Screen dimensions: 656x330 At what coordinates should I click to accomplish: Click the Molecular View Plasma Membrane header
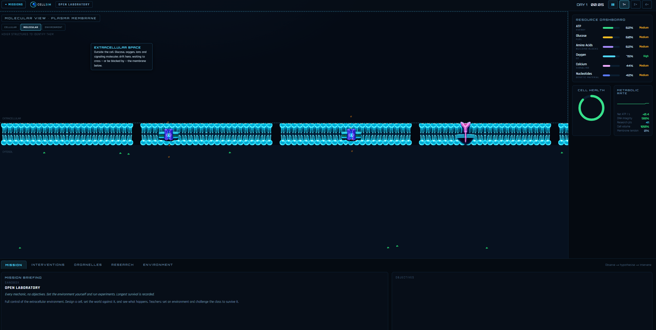51,18
